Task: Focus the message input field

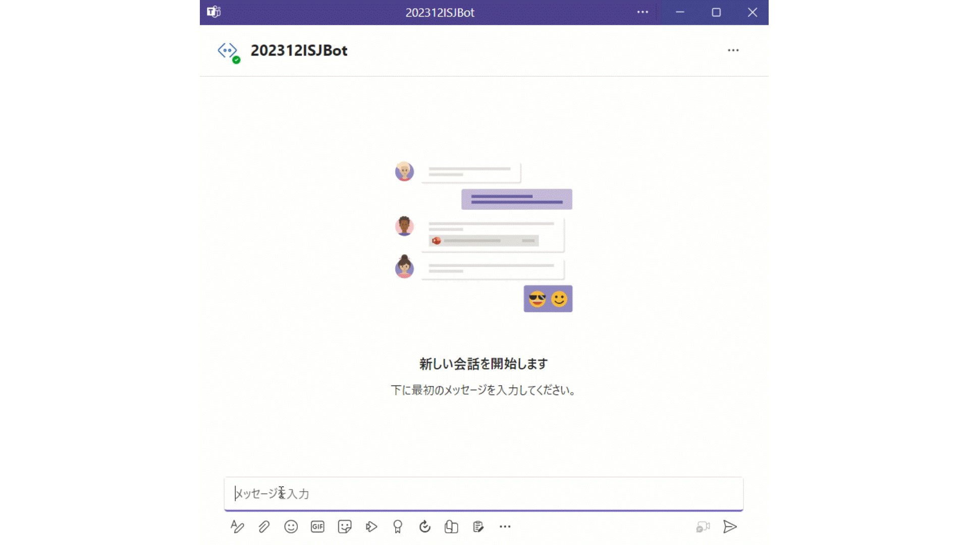Action: pos(483,494)
